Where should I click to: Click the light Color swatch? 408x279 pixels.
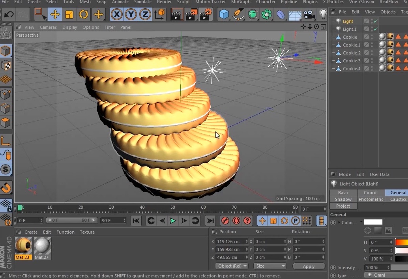coord(372,222)
